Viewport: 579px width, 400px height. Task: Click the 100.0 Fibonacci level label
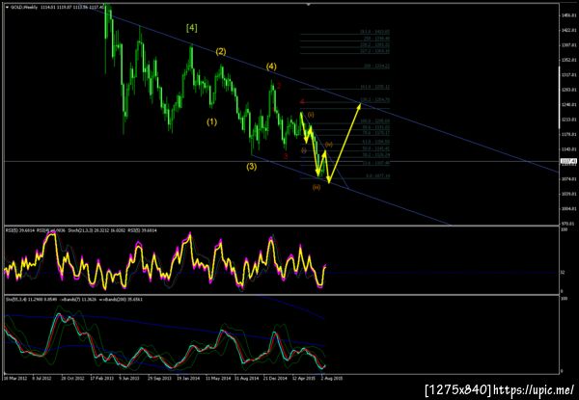pos(375,120)
